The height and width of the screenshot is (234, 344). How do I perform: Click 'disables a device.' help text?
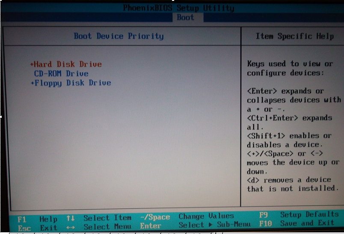[x=285, y=145]
